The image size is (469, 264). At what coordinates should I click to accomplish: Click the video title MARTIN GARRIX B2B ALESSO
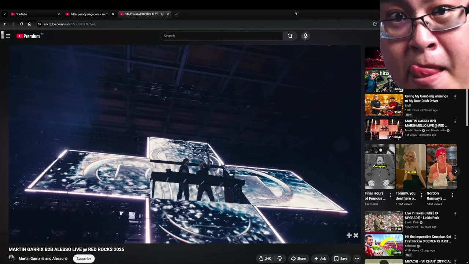(x=66, y=249)
